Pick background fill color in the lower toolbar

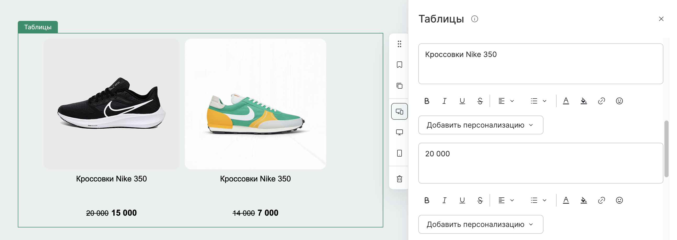584,200
